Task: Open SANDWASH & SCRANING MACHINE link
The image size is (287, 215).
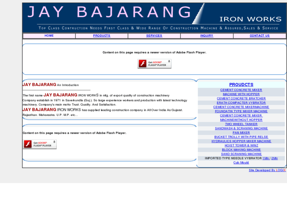Action: coord(241,128)
